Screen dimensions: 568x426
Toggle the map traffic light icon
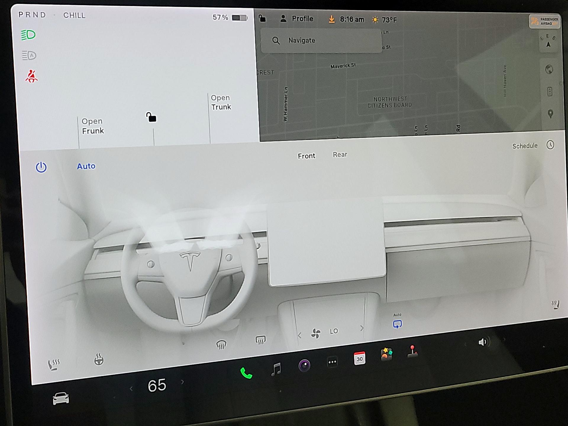pyautogui.click(x=550, y=92)
